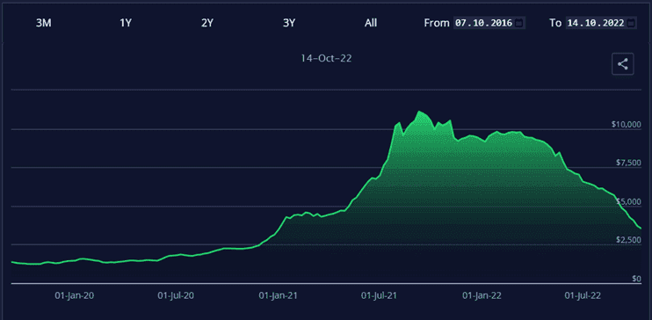Show the All time range

coord(371,23)
